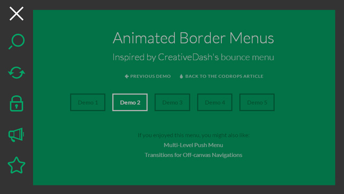Image resolution: width=344 pixels, height=194 pixels.
Task: Open the megaphone announcements icon
Action: [16, 135]
